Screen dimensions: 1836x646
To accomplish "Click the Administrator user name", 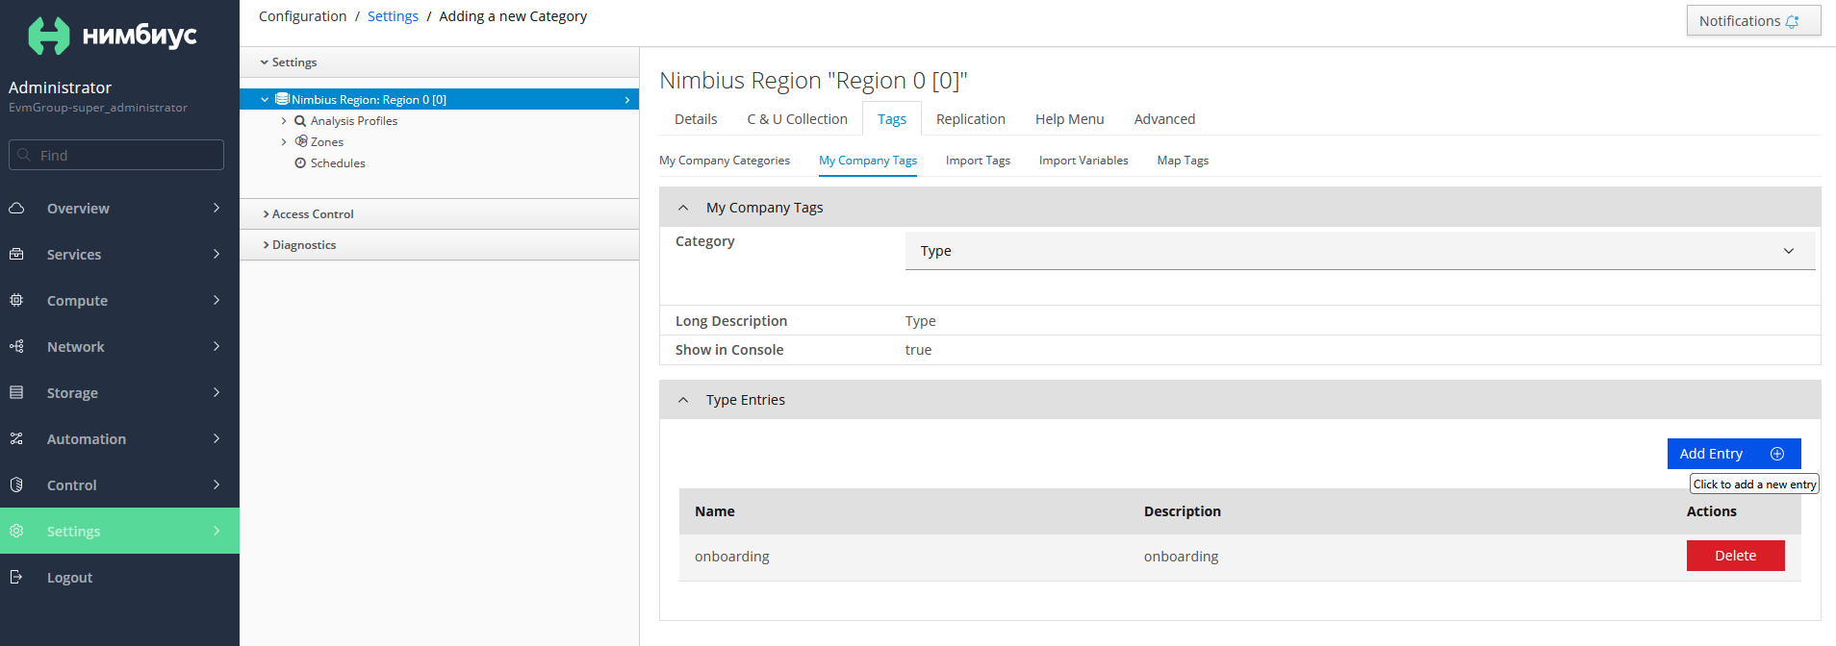I will coord(60,87).
